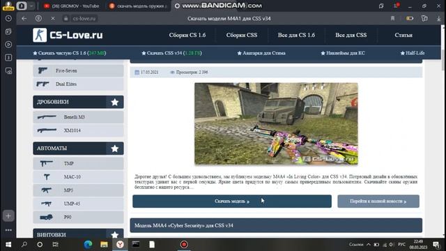Click the page vertical scrollbar

[x=443, y=60]
